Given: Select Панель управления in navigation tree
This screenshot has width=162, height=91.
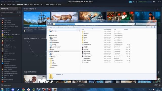Looking at the screenshot, I should pyautogui.click(x=56, y=55).
